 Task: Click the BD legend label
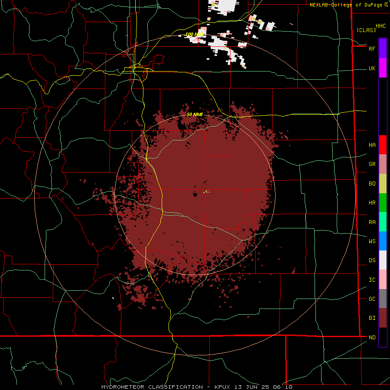point(372,184)
